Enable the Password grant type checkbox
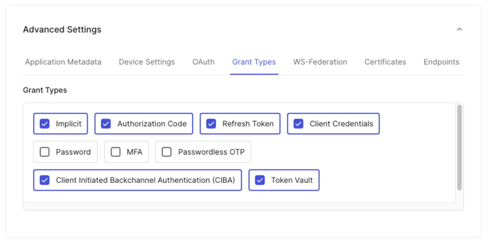488x242 pixels. (45, 152)
